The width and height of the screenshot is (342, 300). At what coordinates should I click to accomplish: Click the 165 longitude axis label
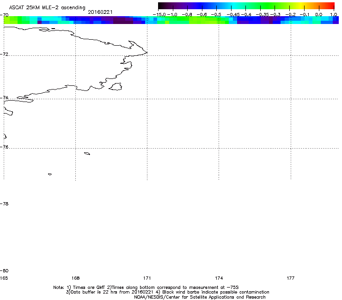[4, 278]
